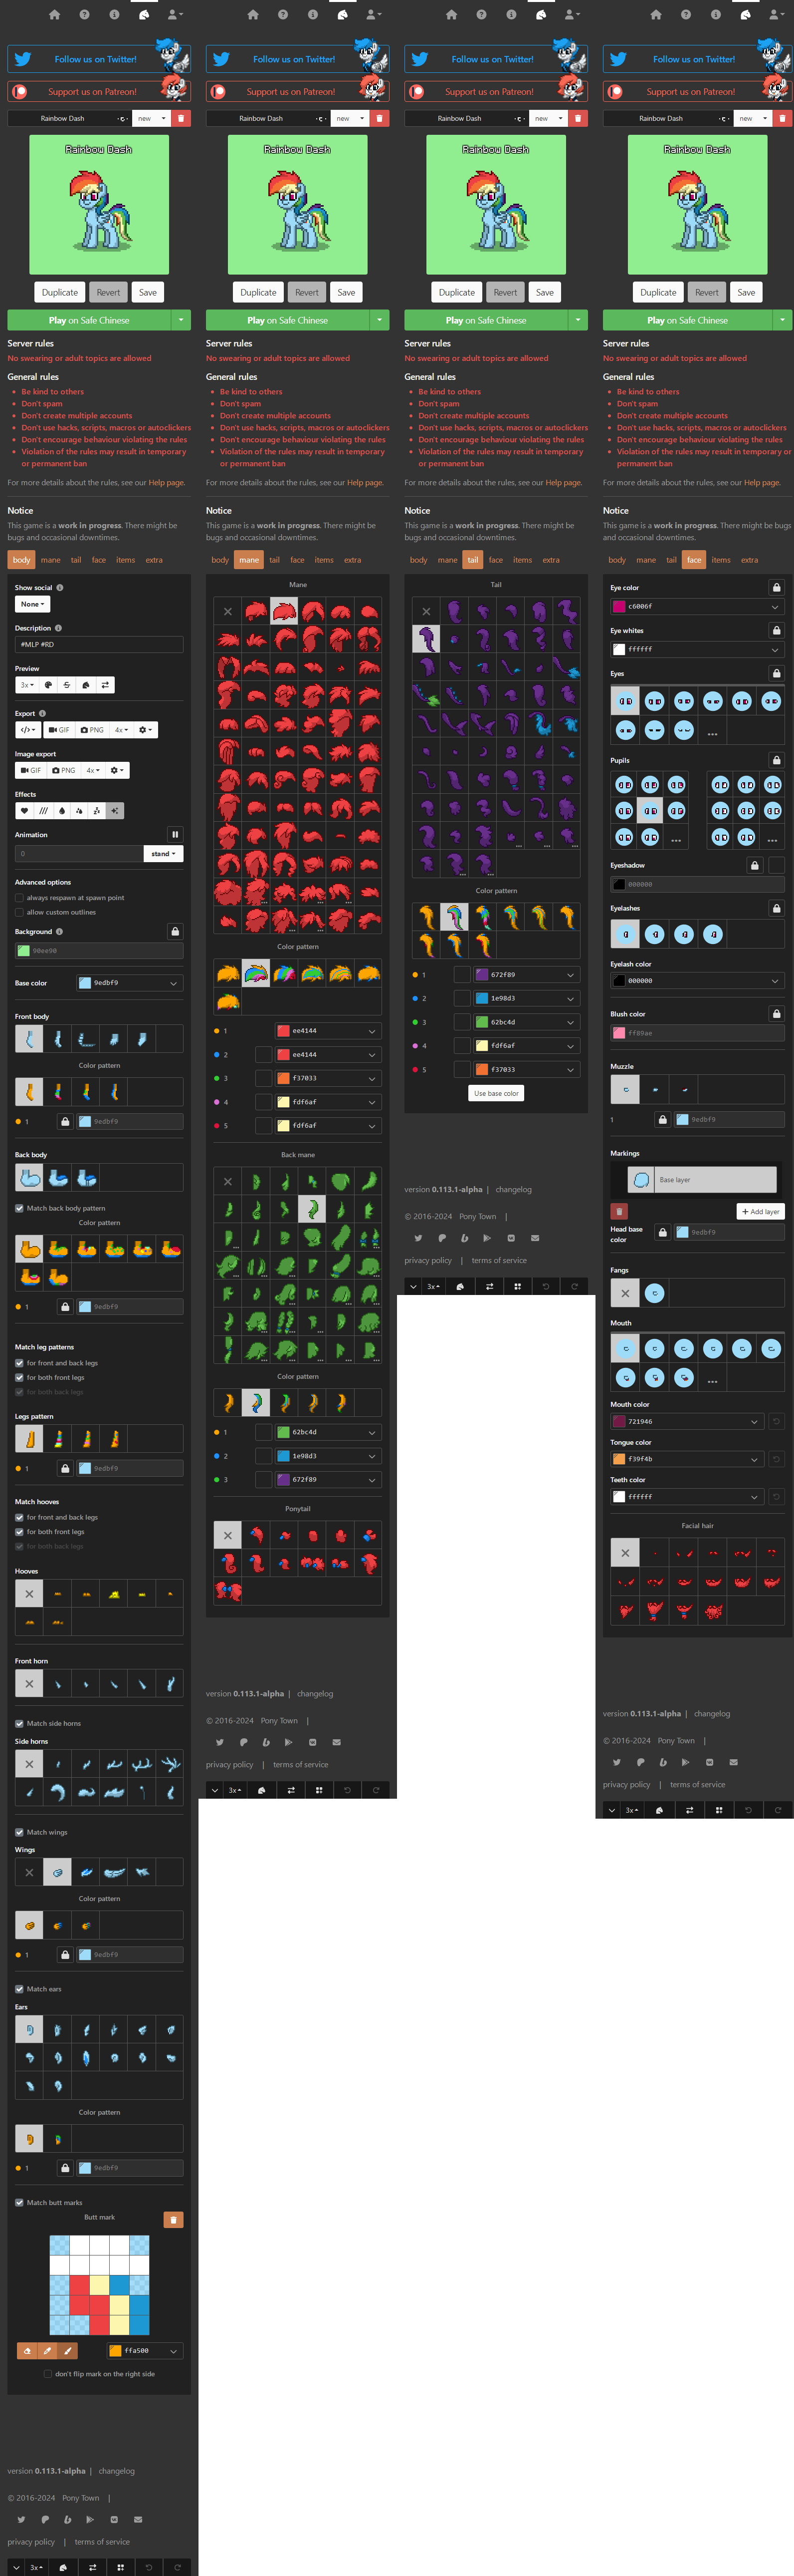The height and width of the screenshot is (2576, 794).
Task: Select the brush tool for butt mark
Action: 67,2350
